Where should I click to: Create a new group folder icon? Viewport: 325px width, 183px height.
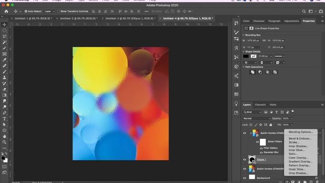(305, 182)
